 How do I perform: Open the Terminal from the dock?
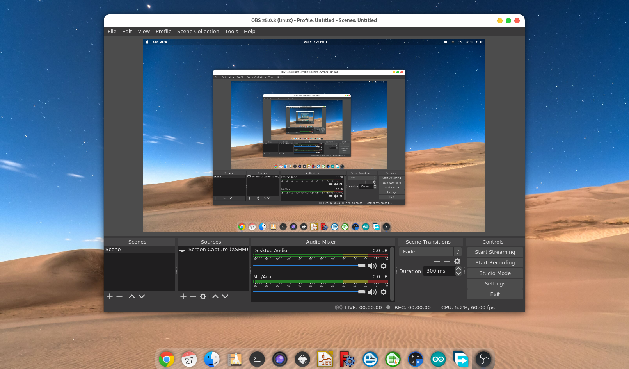tap(257, 359)
